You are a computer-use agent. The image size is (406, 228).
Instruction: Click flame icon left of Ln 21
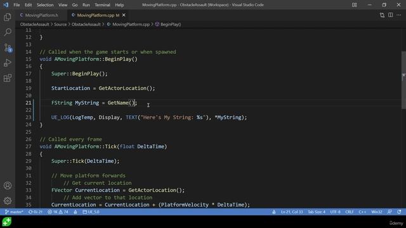(273, 212)
